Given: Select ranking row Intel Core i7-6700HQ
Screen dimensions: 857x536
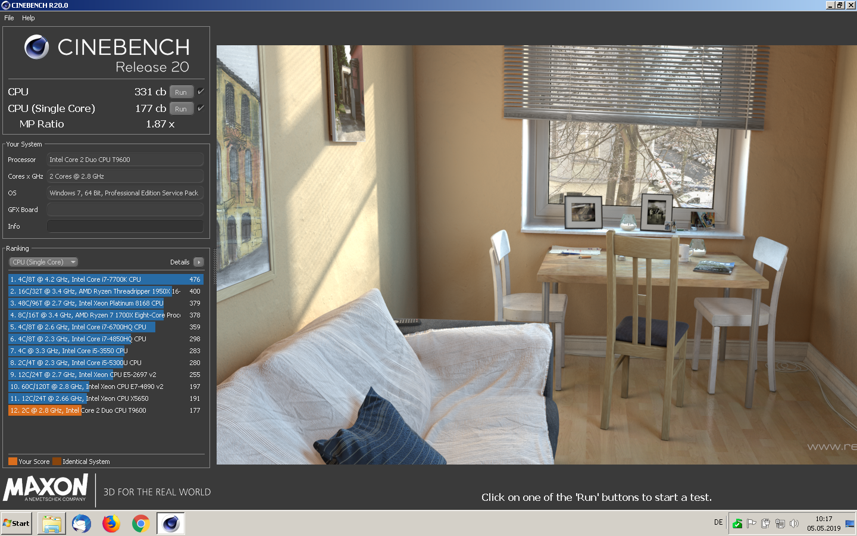Looking at the screenshot, I should [106, 327].
